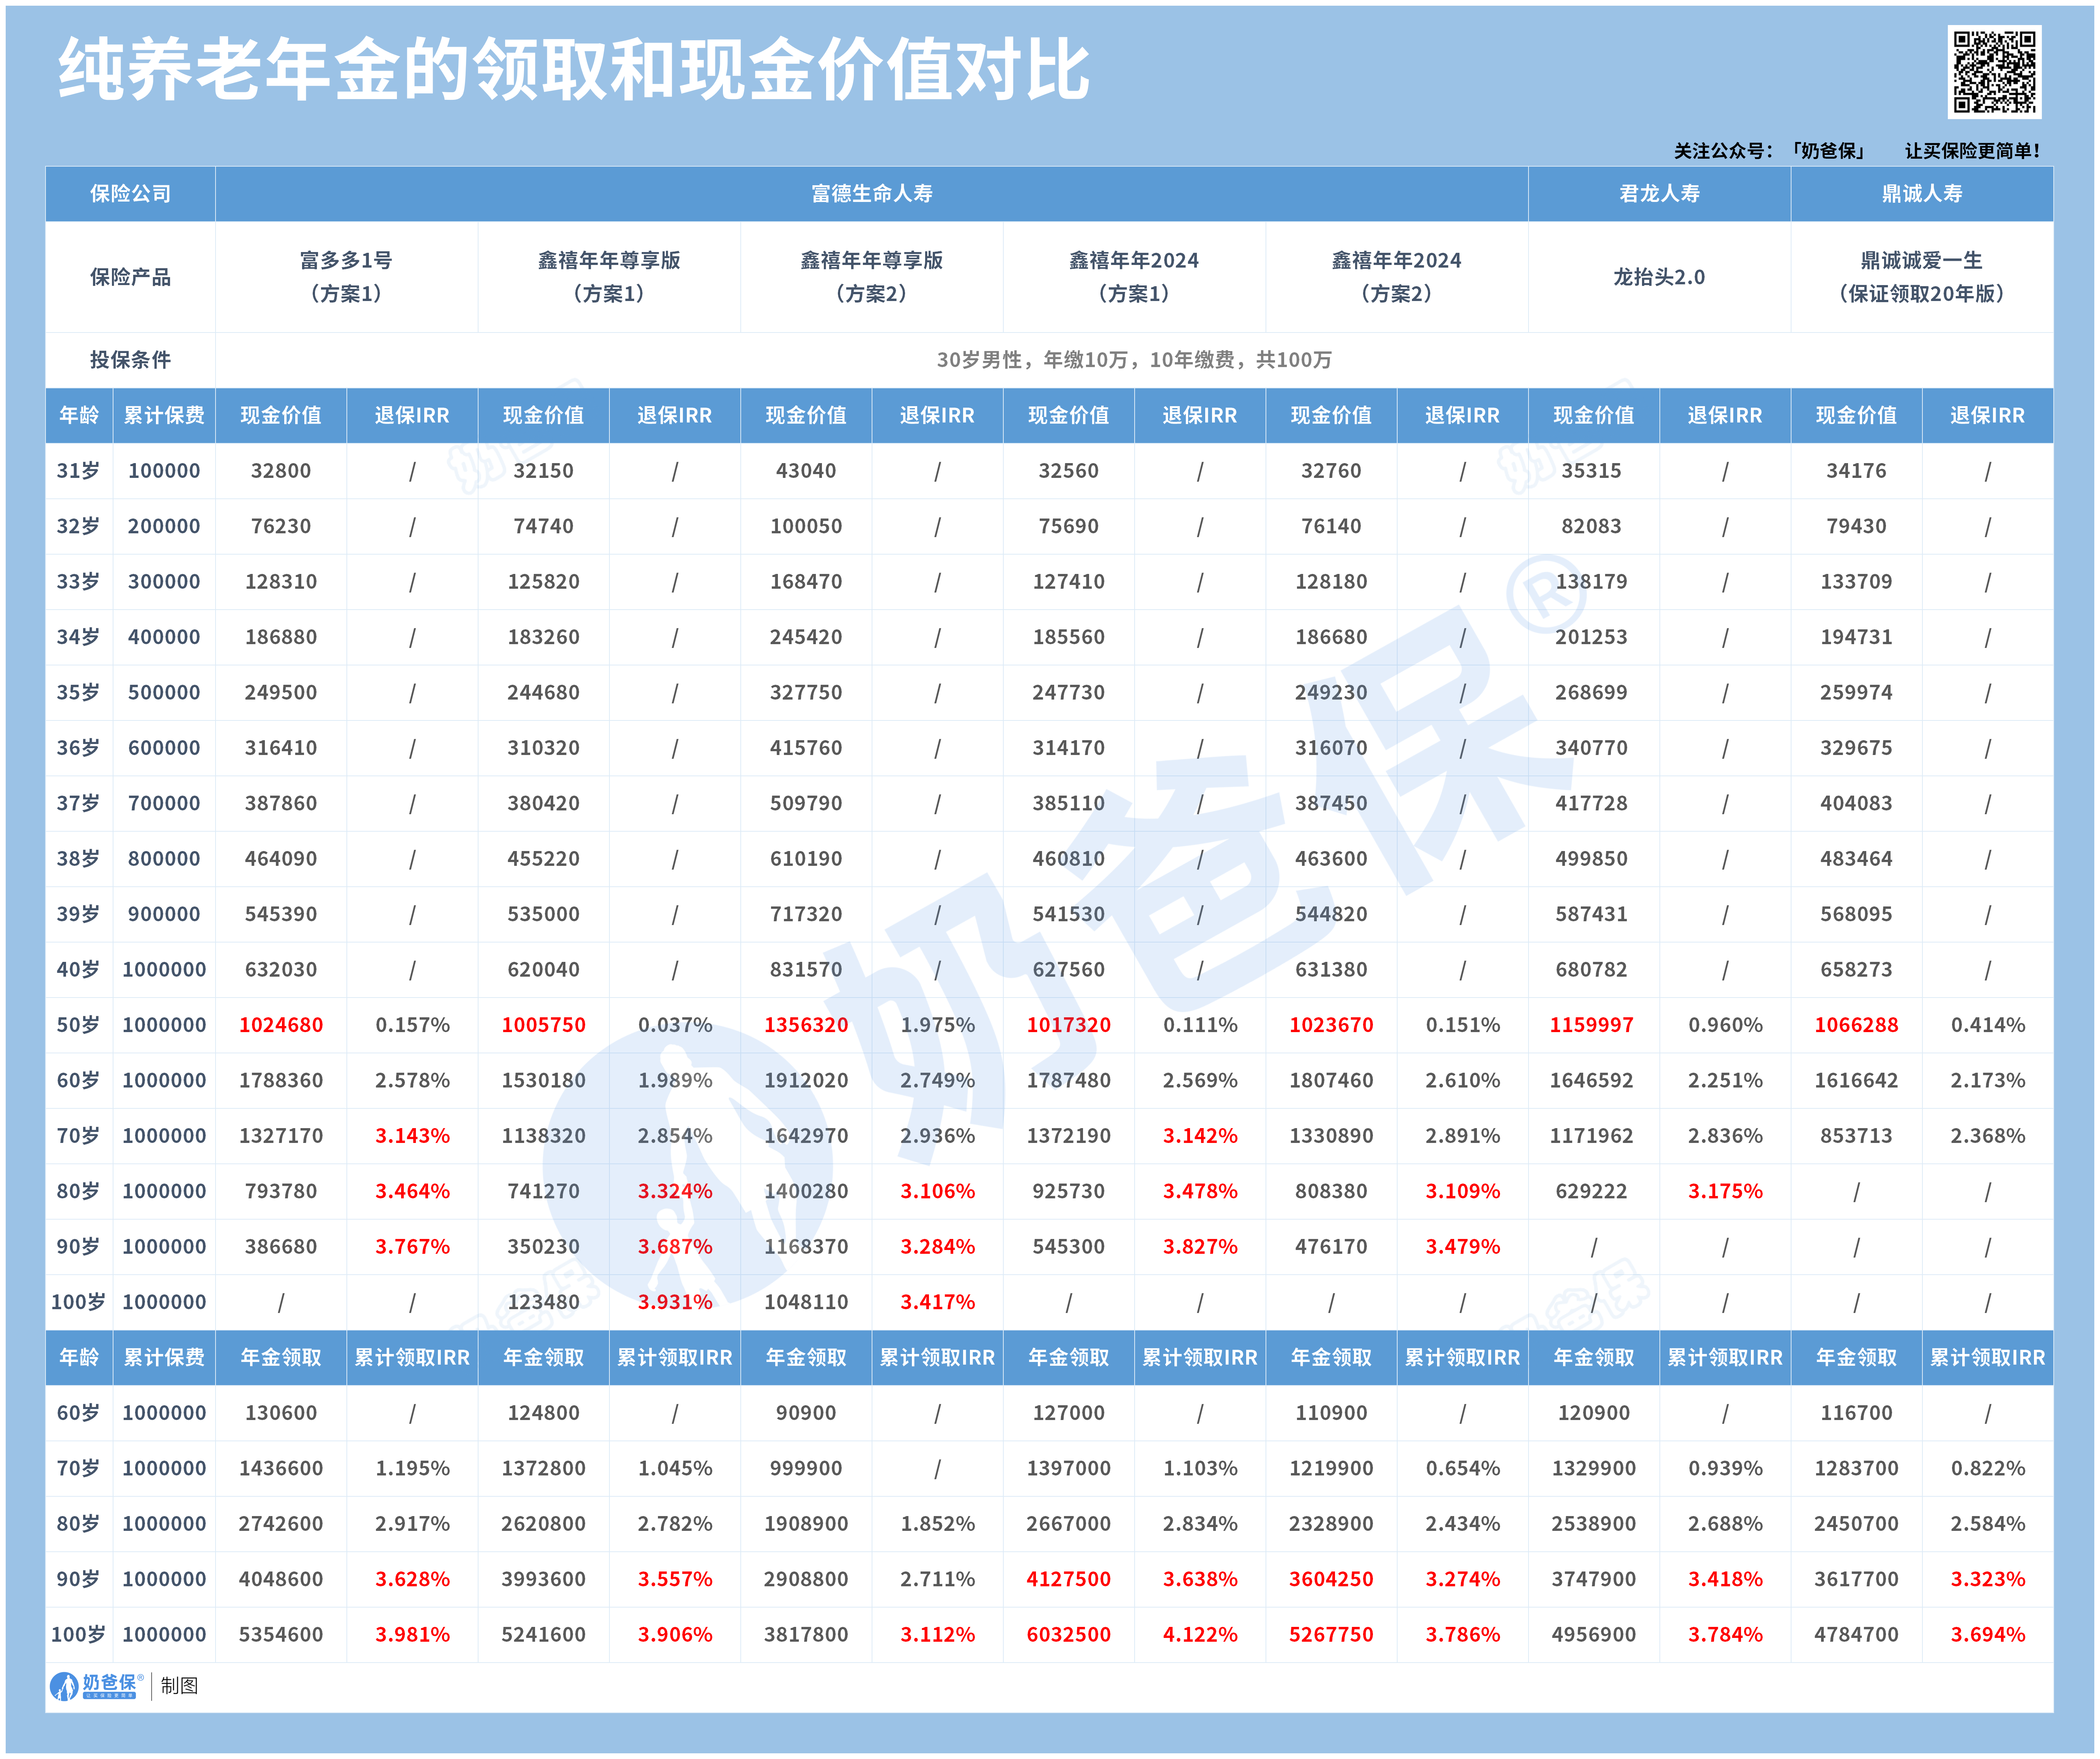Click the QR code in top corner
This screenshot has height=1759, width=2100.
click(x=1994, y=72)
